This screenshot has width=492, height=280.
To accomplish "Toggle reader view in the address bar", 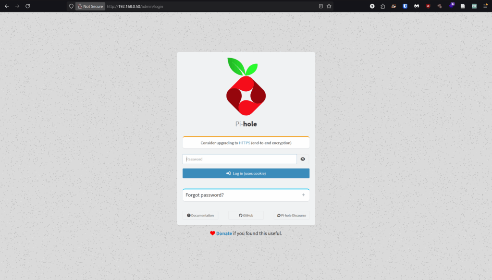I will coord(321,6).
